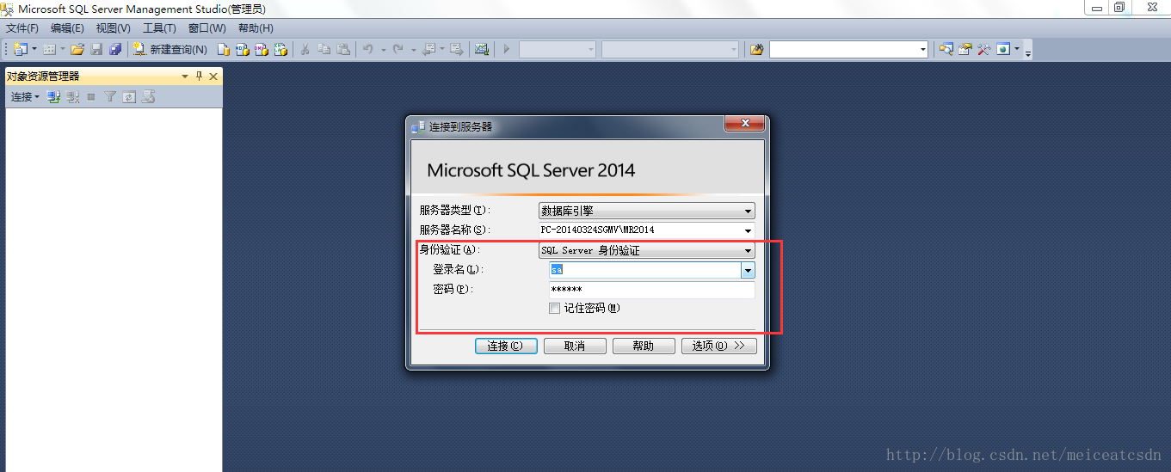
Task: Click the Registered Servers search icon
Action: coord(946,49)
